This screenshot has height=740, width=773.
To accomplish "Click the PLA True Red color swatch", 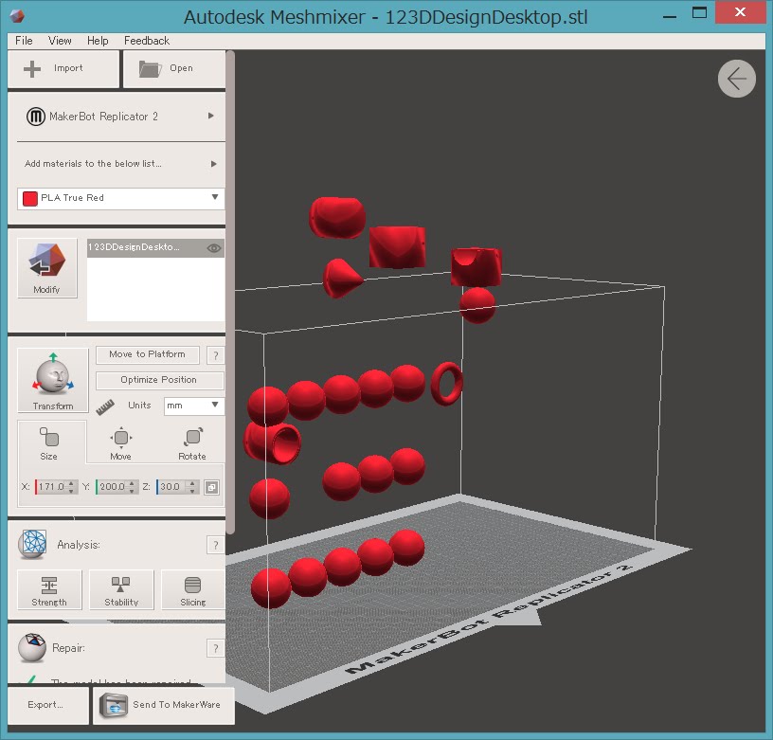I will (30, 198).
